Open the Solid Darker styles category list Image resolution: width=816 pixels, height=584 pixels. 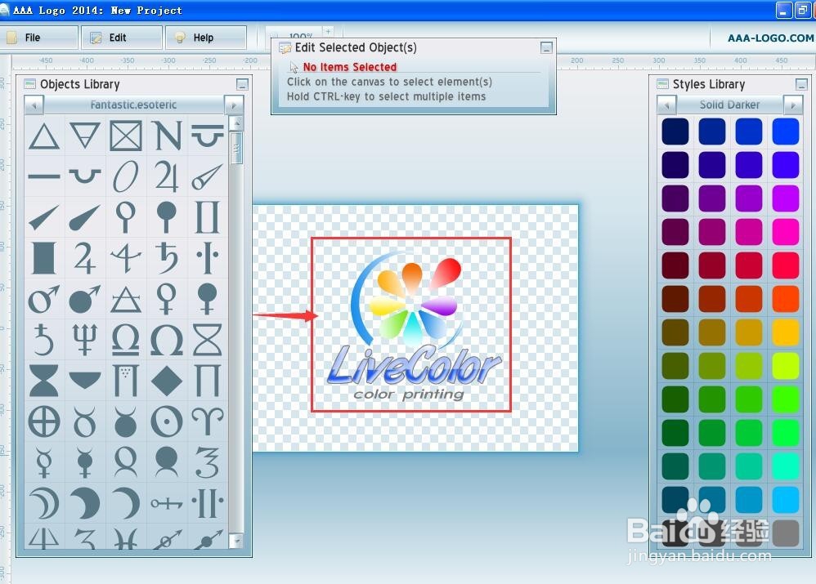tap(729, 105)
